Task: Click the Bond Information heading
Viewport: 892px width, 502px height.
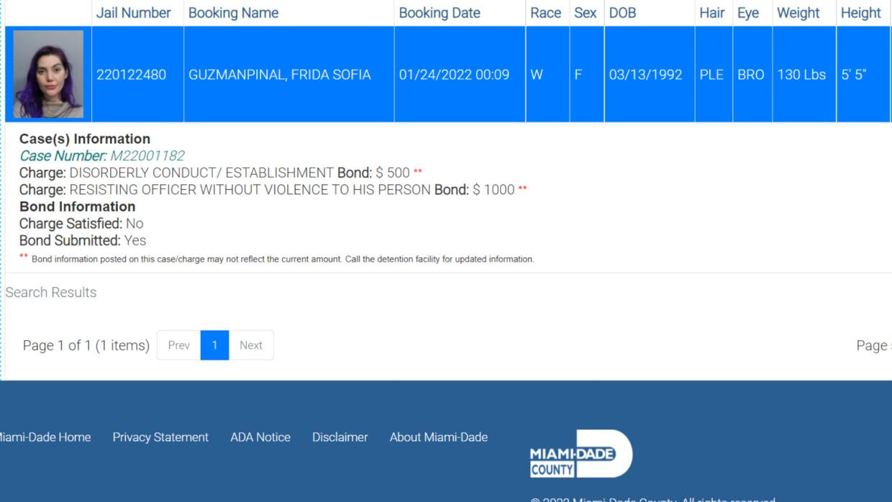Action: [77, 206]
